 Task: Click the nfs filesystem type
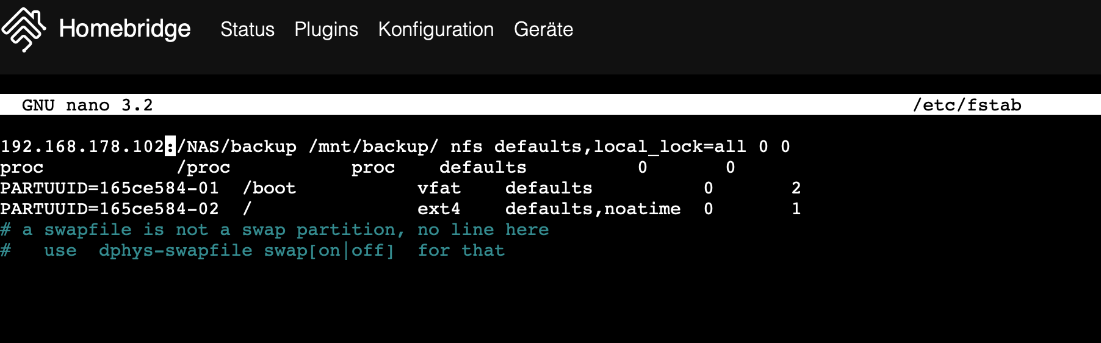(466, 146)
